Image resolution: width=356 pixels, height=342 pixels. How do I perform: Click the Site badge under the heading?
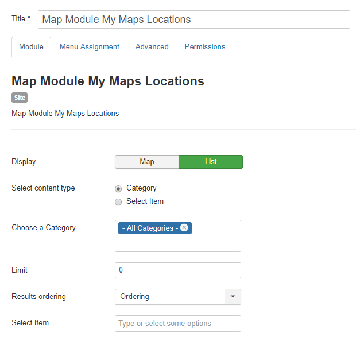[x=20, y=98]
